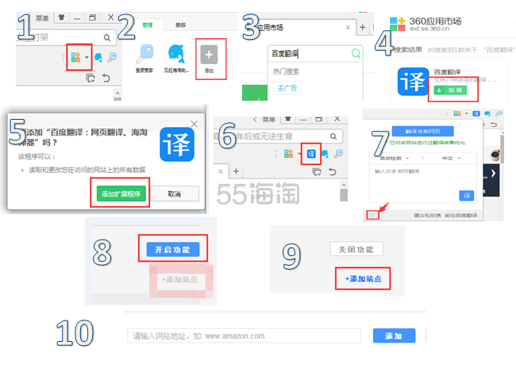Expand the 自动检测 source language dropdown

click(395, 158)
